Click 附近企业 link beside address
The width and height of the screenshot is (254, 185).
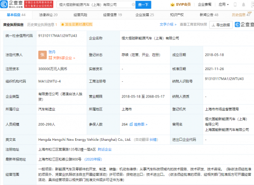tap(105, 149)
